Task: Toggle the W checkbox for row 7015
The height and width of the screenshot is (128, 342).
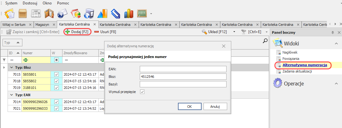Action: tap(56, 74)
